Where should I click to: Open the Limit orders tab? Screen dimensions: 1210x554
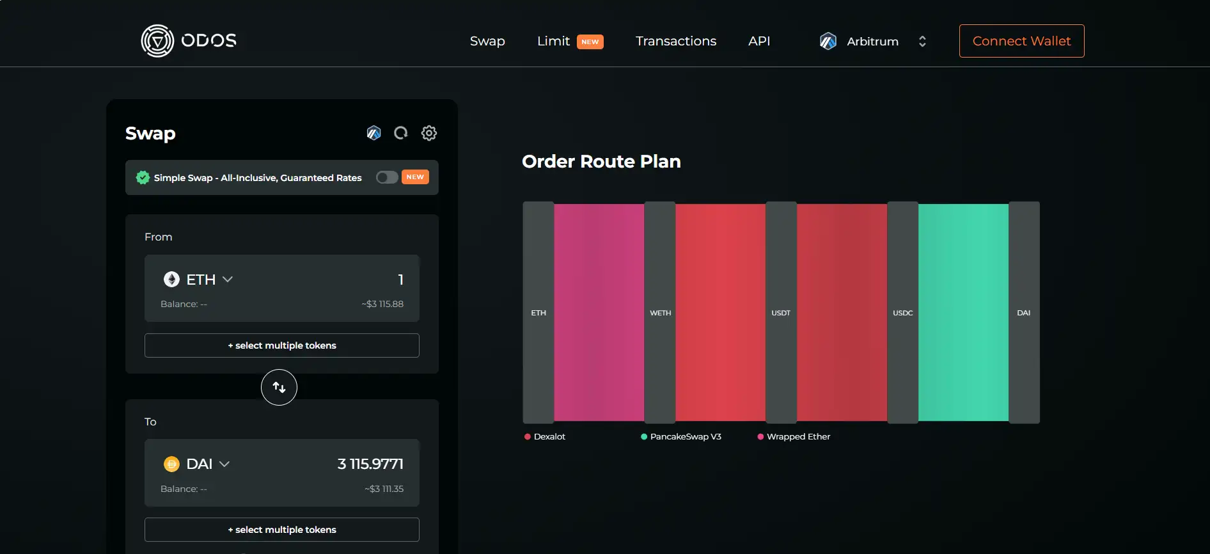[x=553, y=42]
